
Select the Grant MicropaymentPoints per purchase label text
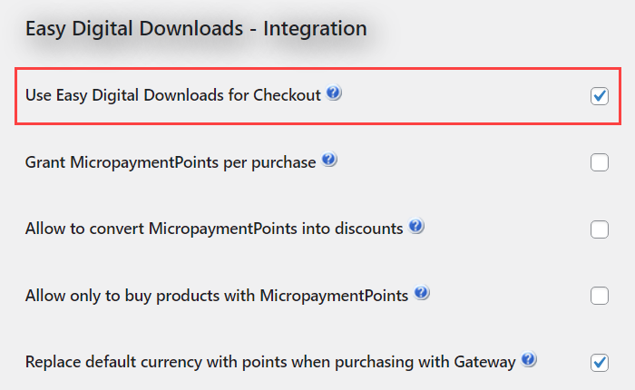click(x=171, y=163)
